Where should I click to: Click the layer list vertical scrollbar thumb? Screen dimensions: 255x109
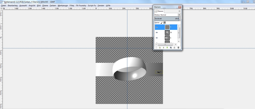pyautogui.click(x=179, y=33)
